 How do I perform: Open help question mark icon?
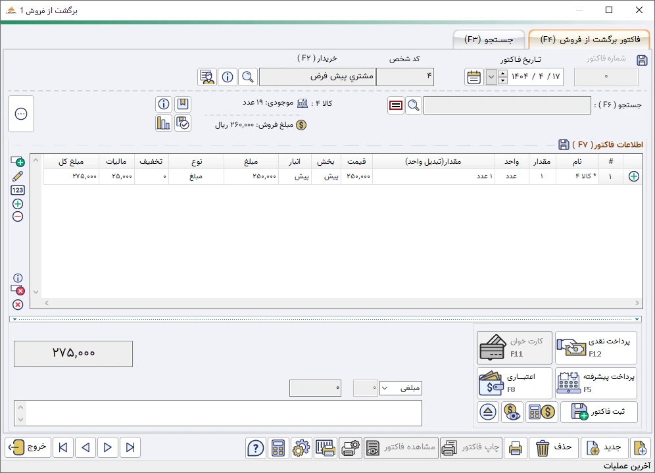pos(256,449)
